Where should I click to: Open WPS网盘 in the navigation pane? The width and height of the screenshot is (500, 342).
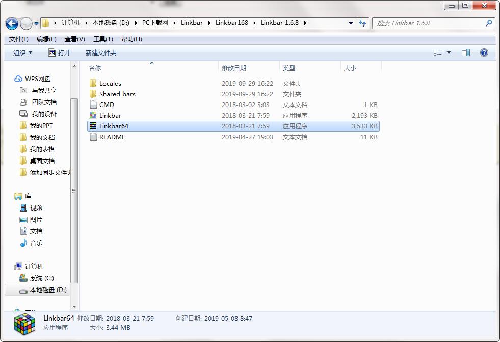32,78
